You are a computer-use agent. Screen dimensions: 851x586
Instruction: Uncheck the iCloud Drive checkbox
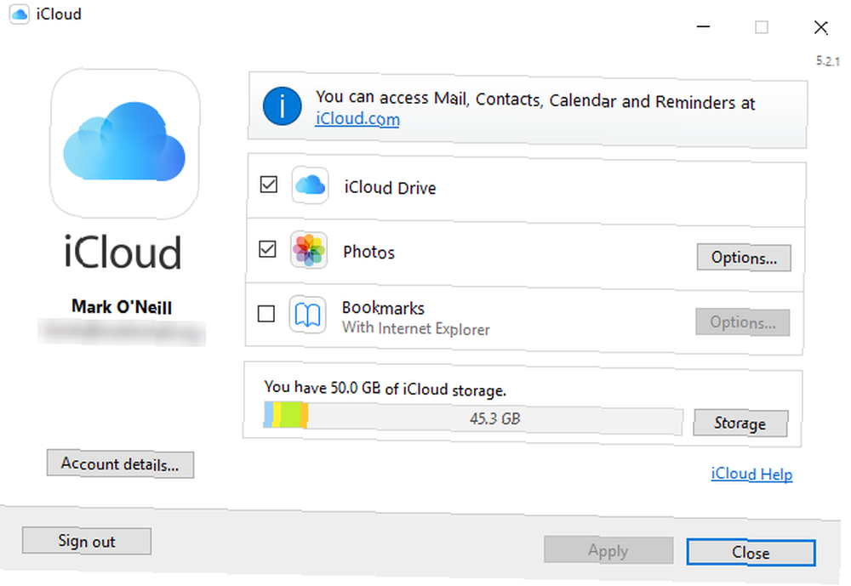tap(269, 185)
